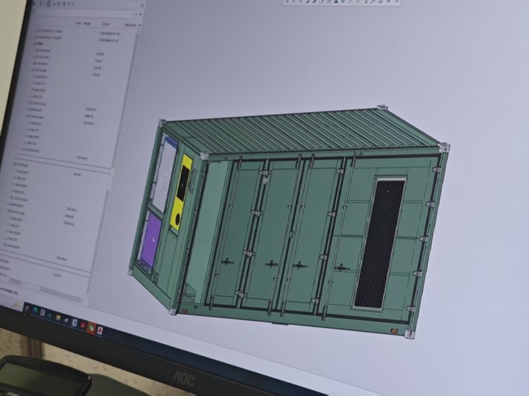Click leftmost icon in the viewport view toolbar
This screenshot has width=529, height=396.
[x=288, y=2]
